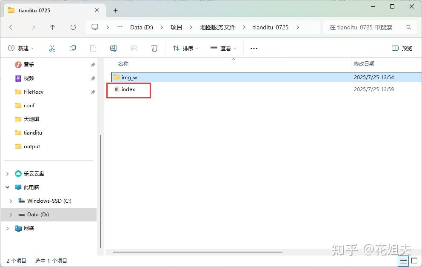Screen dimensions: 422x267
Task: Toggle the 预览 preview pane
Action: [x=402, y=48]
